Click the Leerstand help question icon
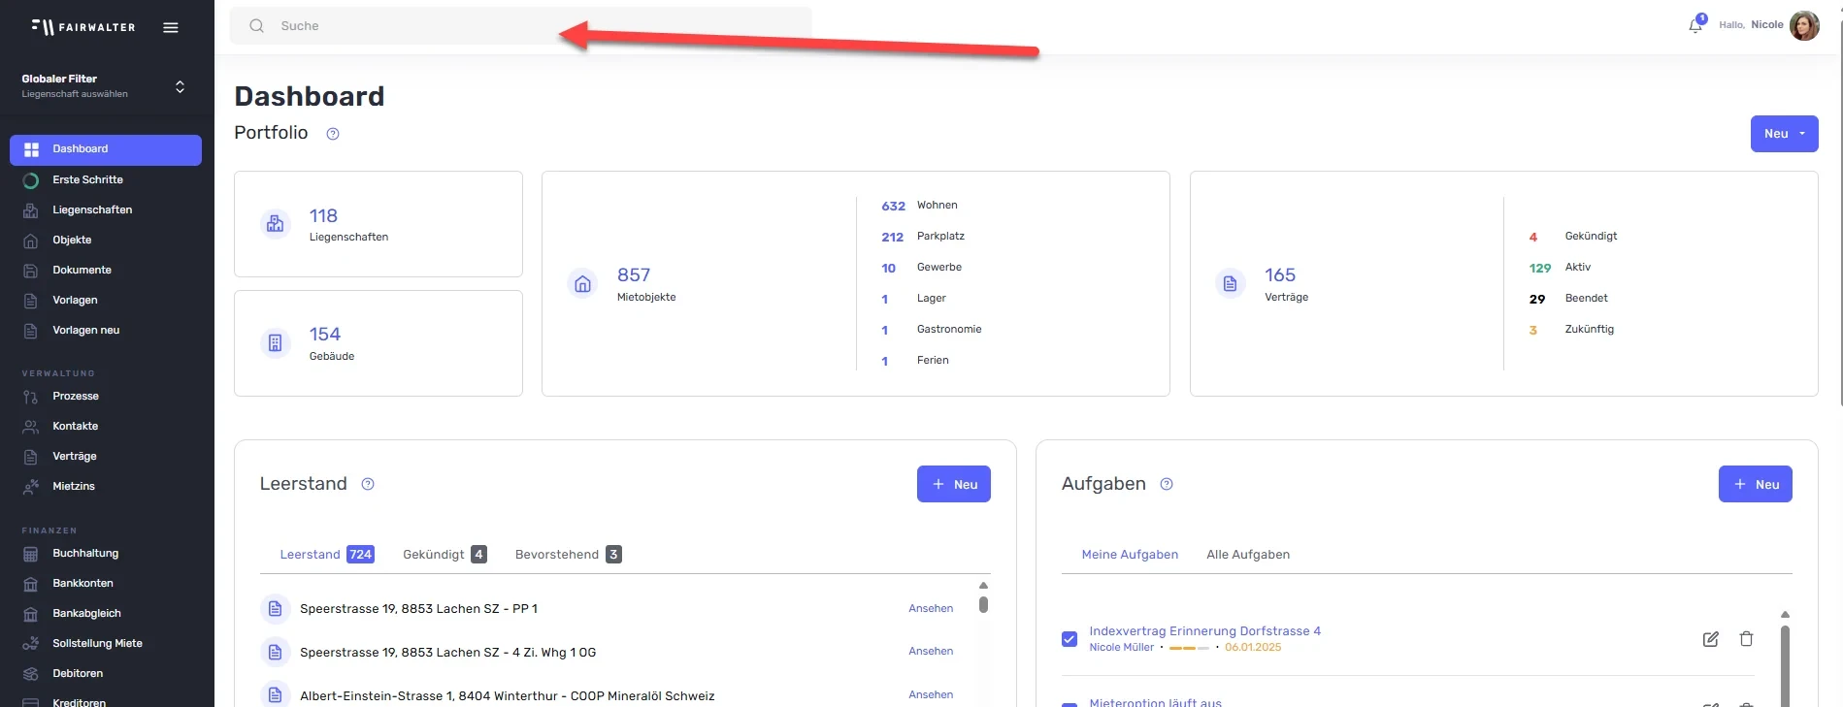 coord(368,484)
